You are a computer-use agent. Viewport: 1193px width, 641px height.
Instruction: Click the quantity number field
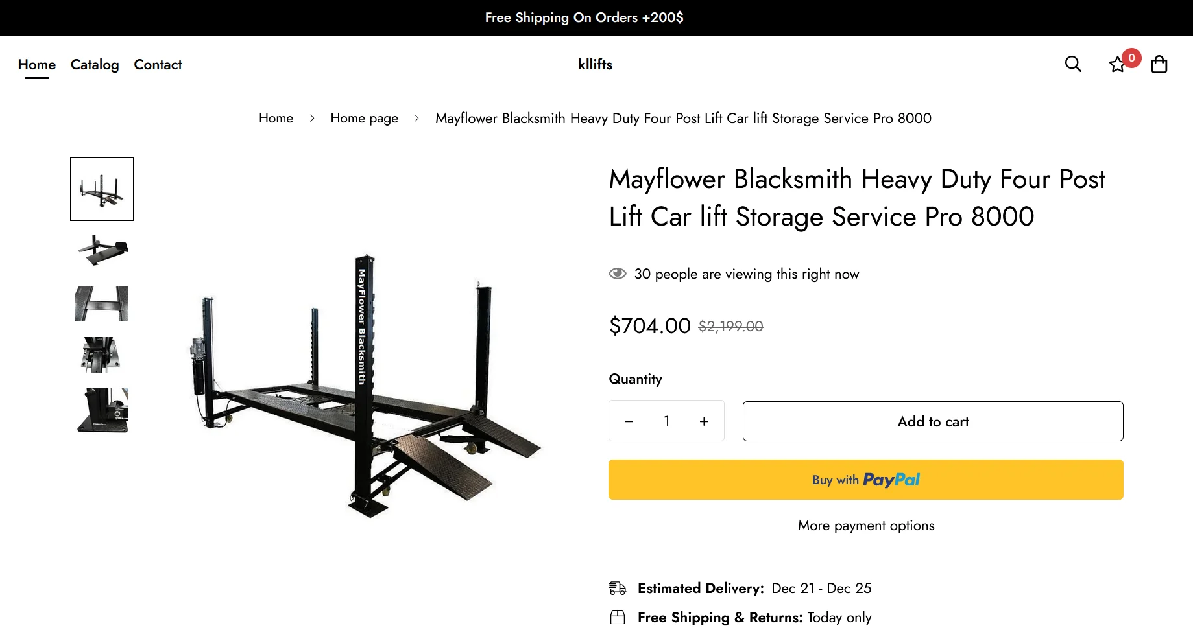666,421
